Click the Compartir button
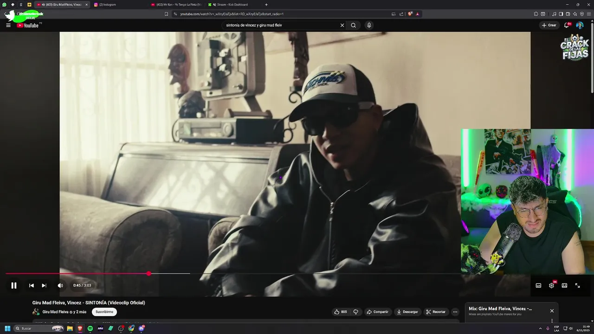The width and height of the screenshot is (594, 334). pyautogui.click(x=378, y=312)
